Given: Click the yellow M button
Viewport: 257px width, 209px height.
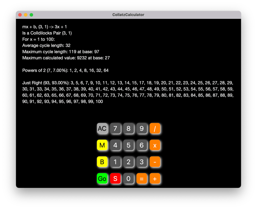Looking at the screenshot, I should (102, 145).
